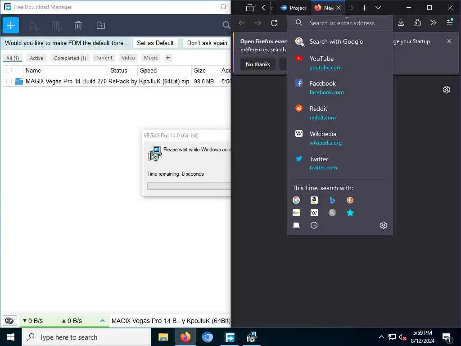Select the Music filter tab
The width and height of the screenshot is (461, 346).
click(x=151, y=58)
